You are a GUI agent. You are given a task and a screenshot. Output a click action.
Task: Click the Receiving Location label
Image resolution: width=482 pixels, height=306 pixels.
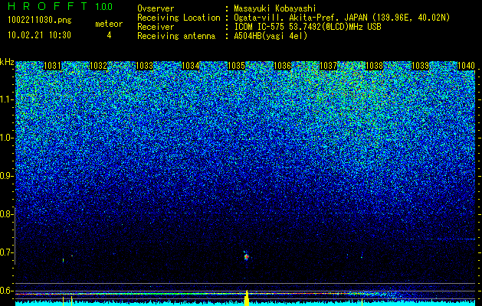click(179, 18)
